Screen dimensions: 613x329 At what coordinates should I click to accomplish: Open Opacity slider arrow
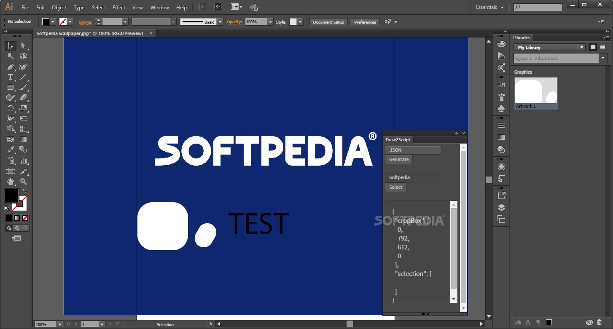click(270, 22)
